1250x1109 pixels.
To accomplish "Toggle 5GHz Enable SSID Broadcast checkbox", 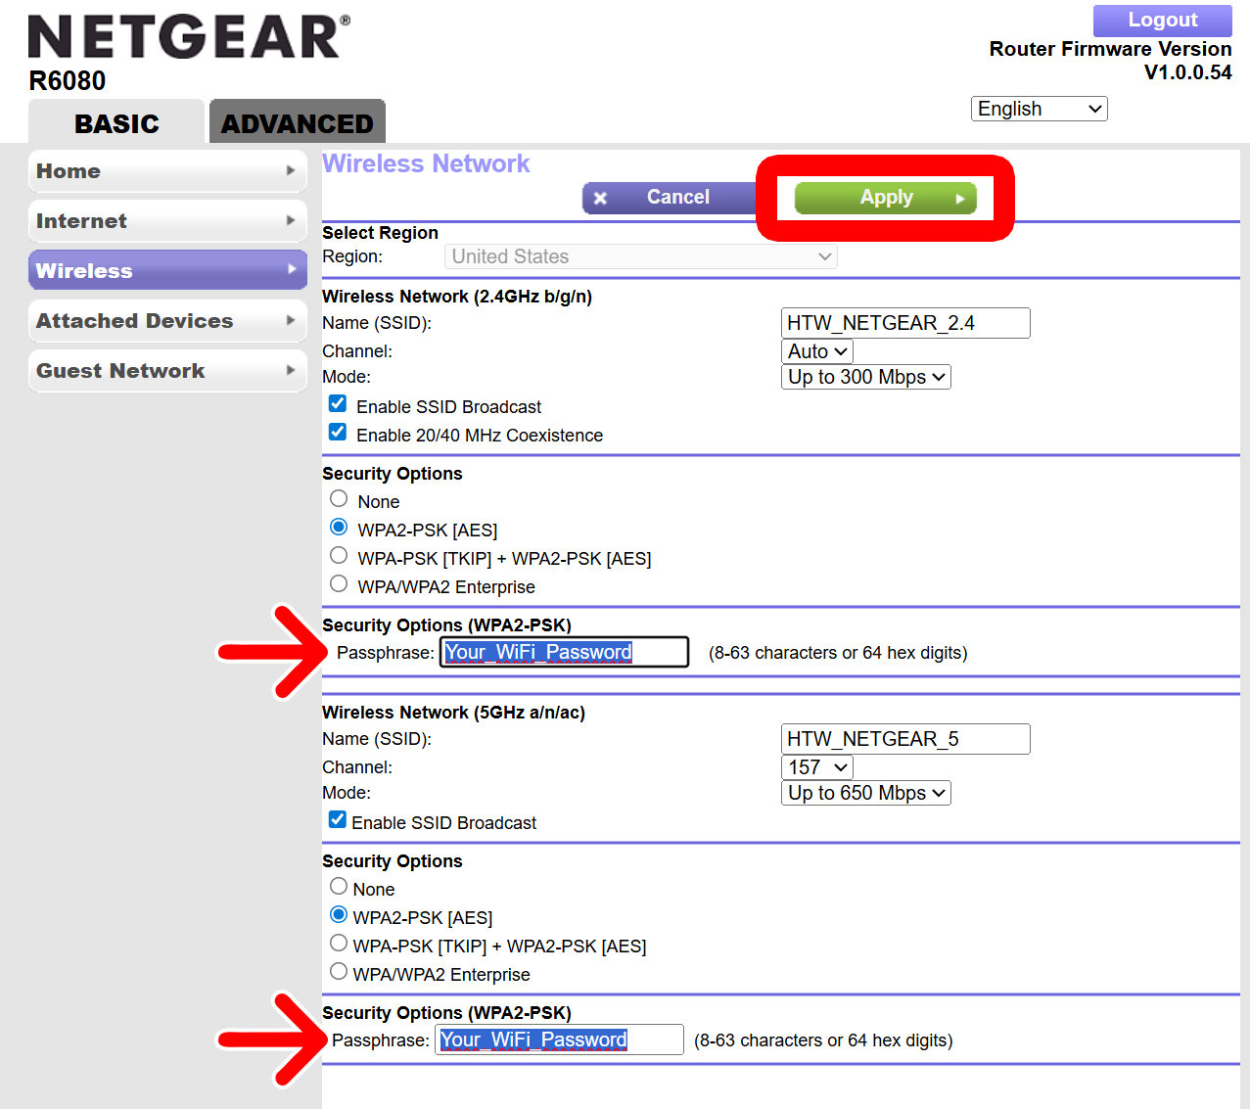I will point(338,820).
